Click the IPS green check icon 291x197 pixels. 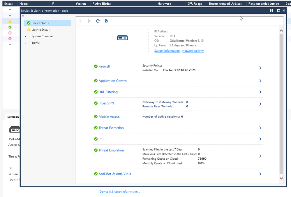coord(96,139)
